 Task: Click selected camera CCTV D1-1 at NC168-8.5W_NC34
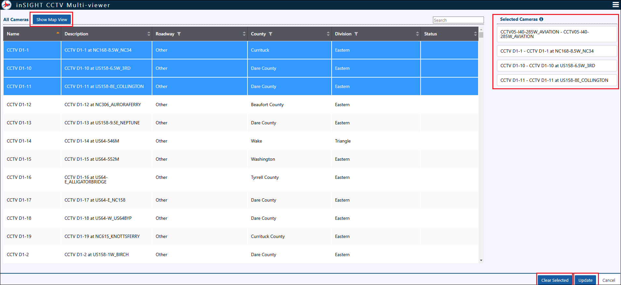557,51
